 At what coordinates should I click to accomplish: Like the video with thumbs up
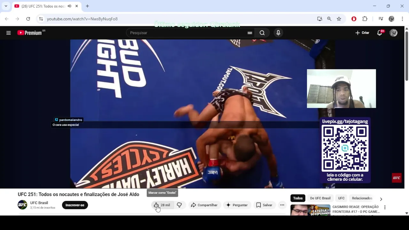[162, 205]
